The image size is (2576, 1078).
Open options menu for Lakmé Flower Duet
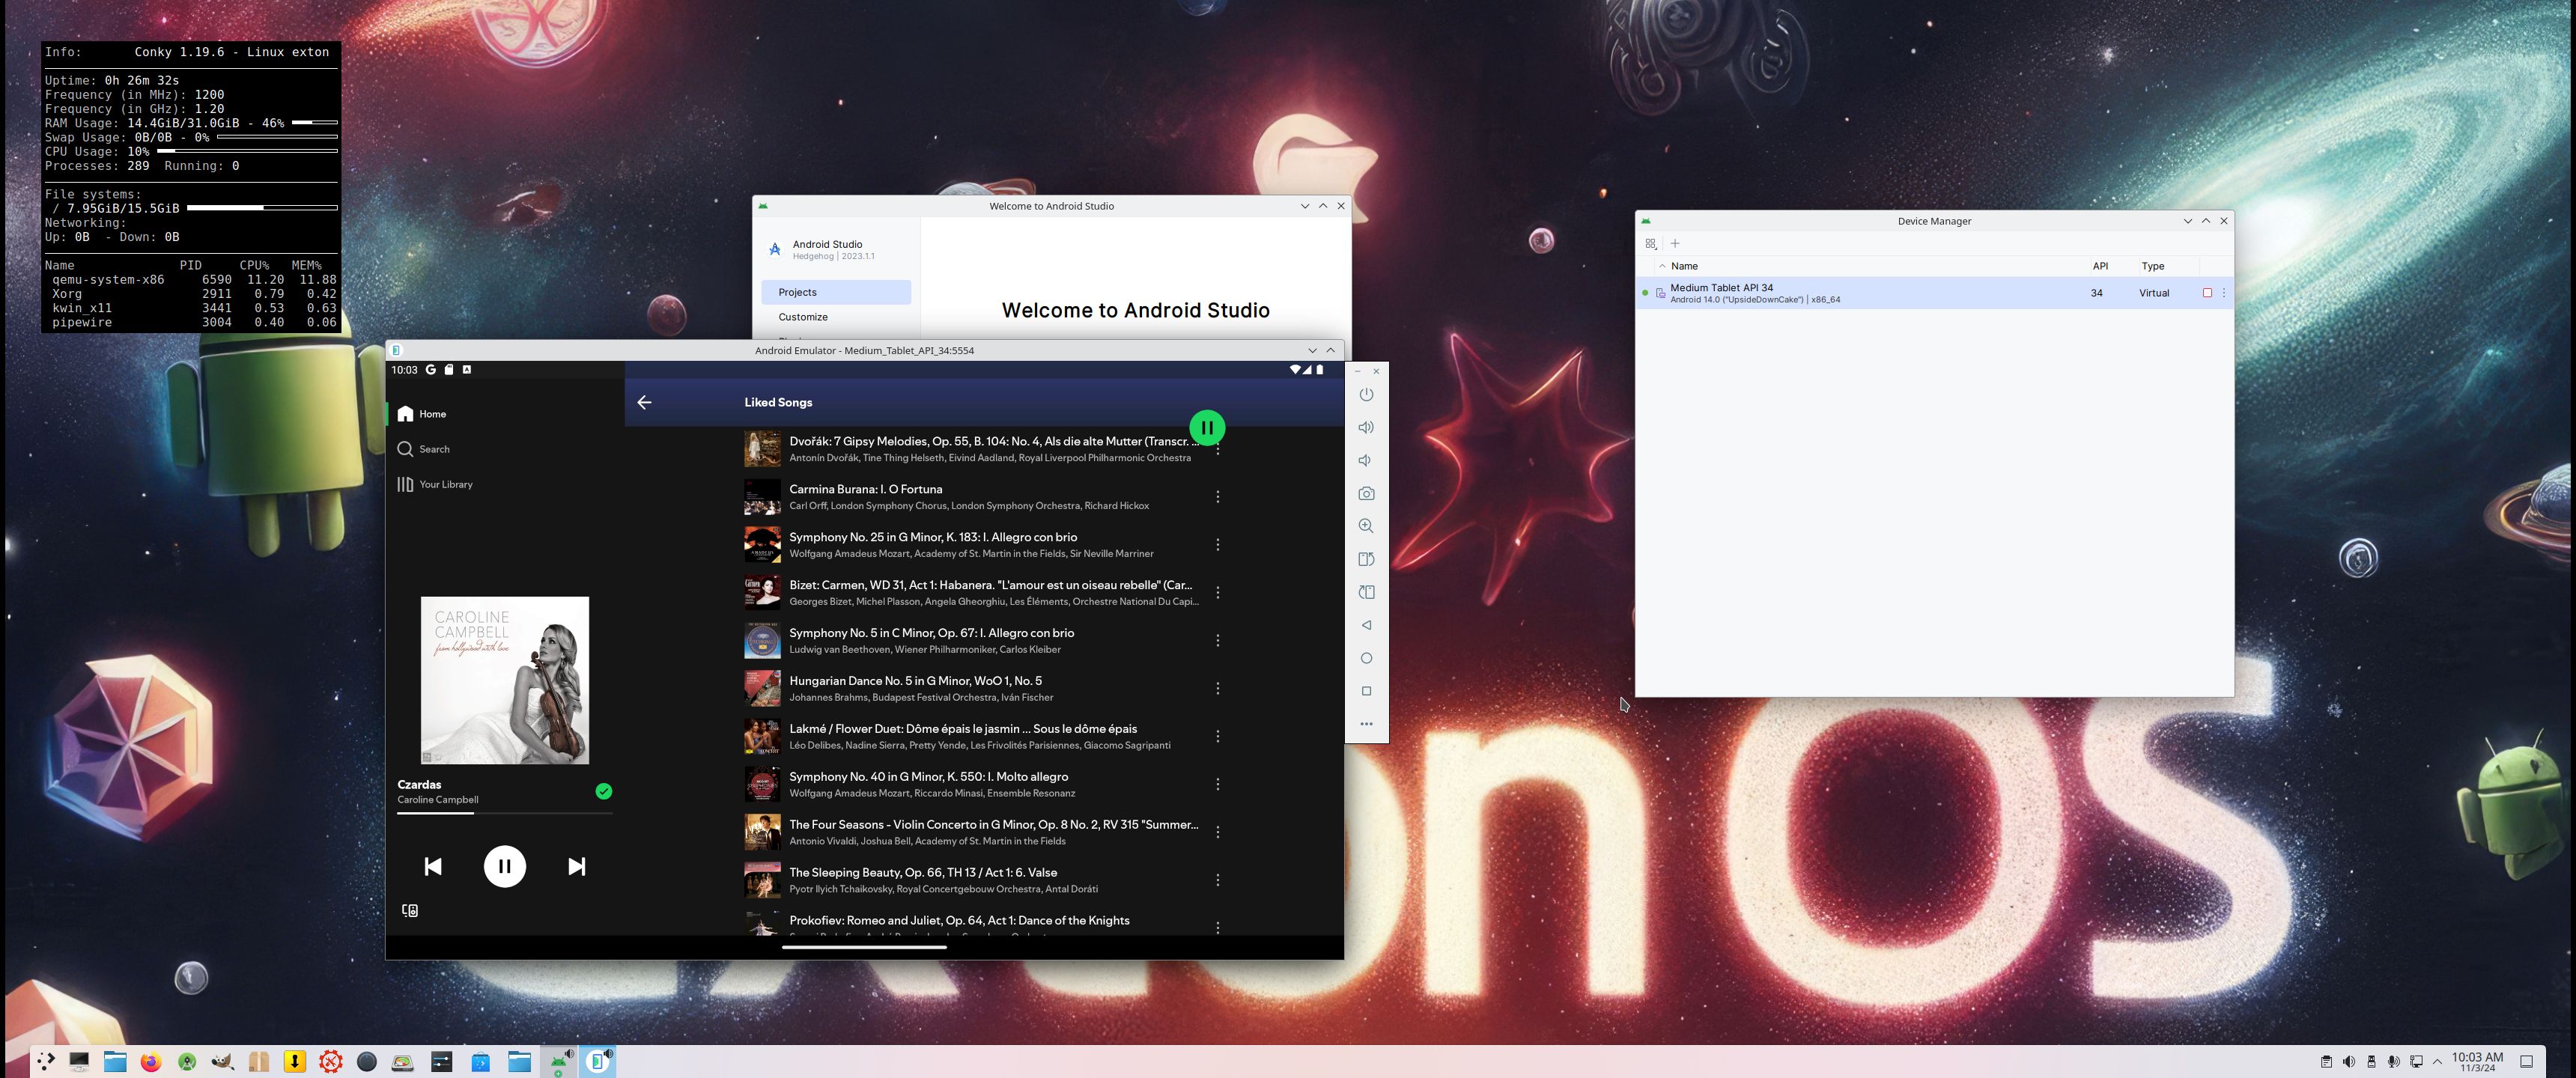tap(1218, 736)
